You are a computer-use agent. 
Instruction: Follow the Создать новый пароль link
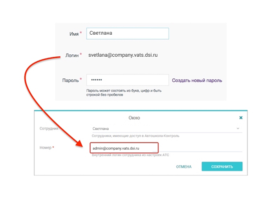click(x=197, y=80)
